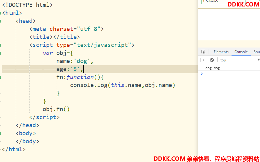
Task: Click the empty <title></title> line
Action: tap(54, 37)
